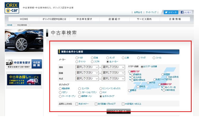Viewport: 199px width, 117px height.
Task: Open the HOME navigation tab
Action: tap(24, 19)
